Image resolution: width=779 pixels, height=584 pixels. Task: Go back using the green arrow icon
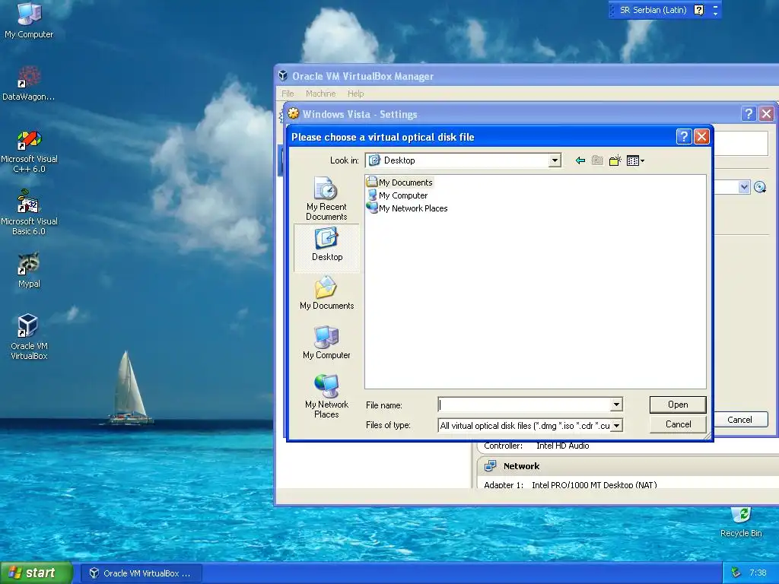point(580,160)
